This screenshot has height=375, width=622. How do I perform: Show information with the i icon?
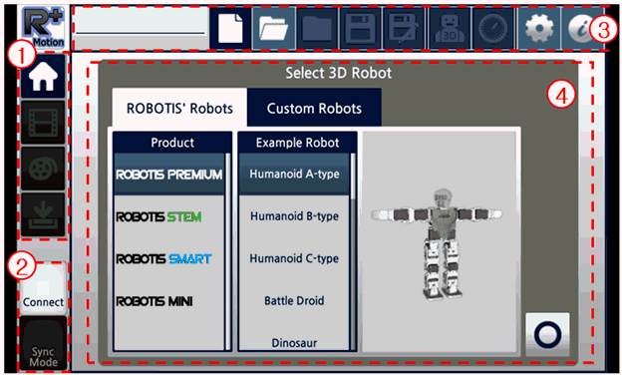[581, 29]
